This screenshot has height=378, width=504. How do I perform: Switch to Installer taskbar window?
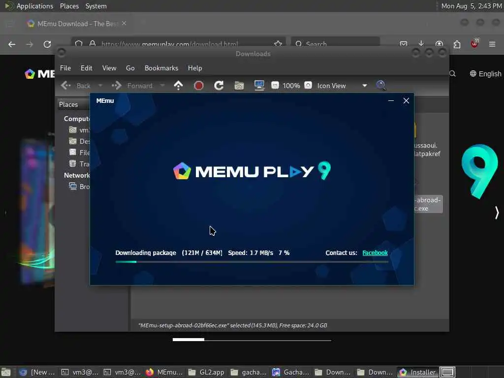(x=417, y=372)
